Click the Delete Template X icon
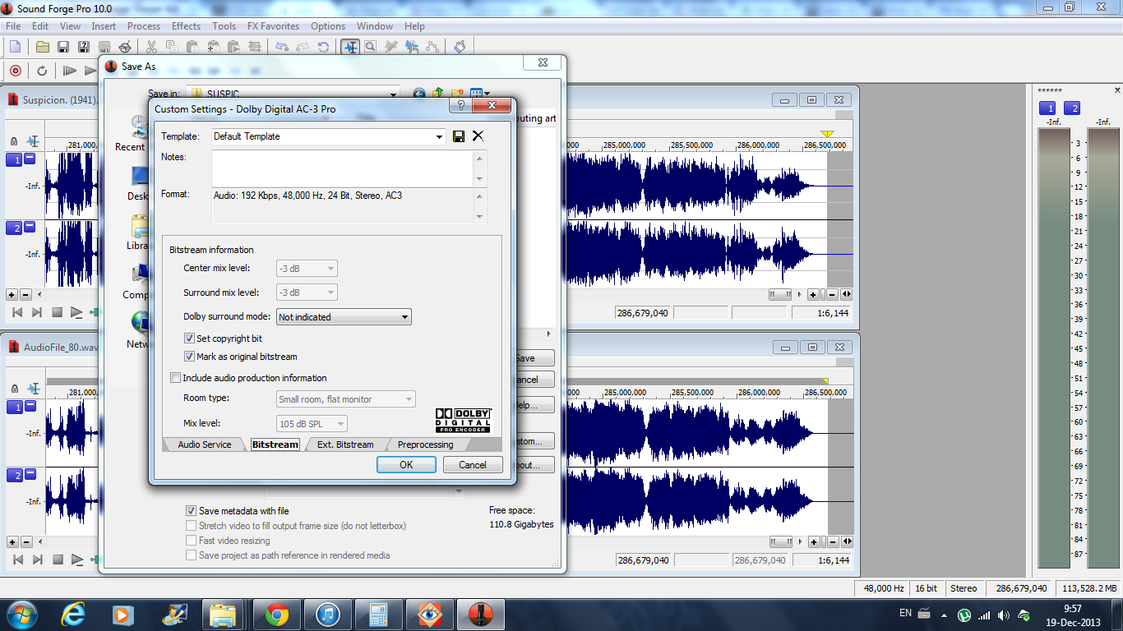This screenshot has height=631, width=1123. 478,136
